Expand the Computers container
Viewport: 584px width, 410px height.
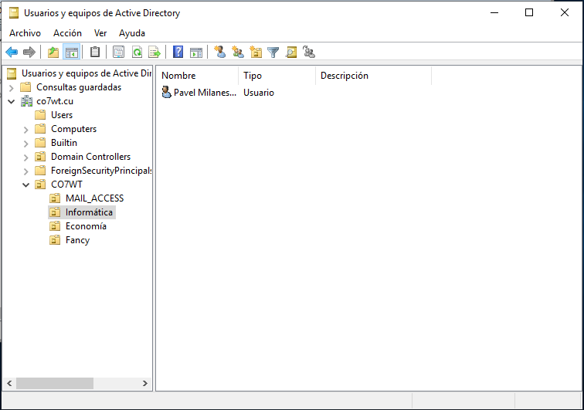[25, 130]
